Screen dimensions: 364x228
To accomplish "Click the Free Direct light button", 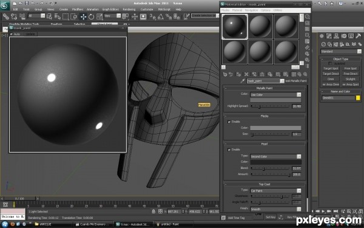I will click(351, 74).
